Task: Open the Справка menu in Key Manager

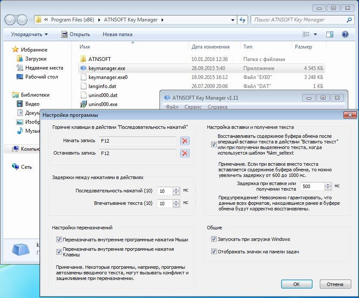Action: (x=217, y=107)
